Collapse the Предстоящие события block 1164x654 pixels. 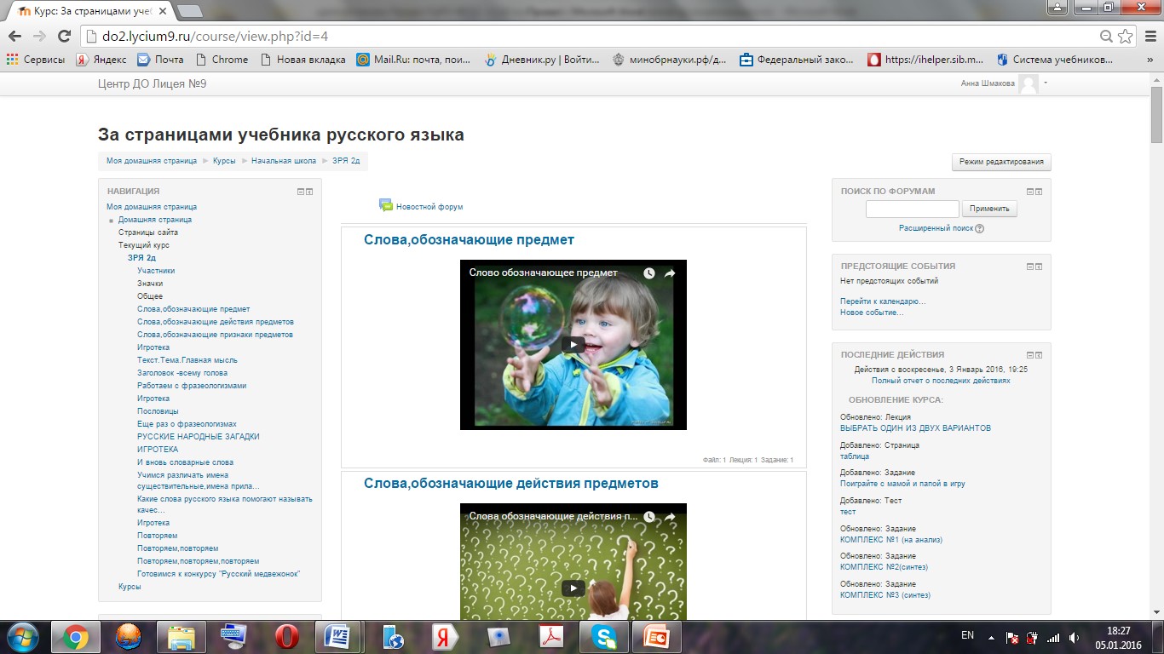1029,267
